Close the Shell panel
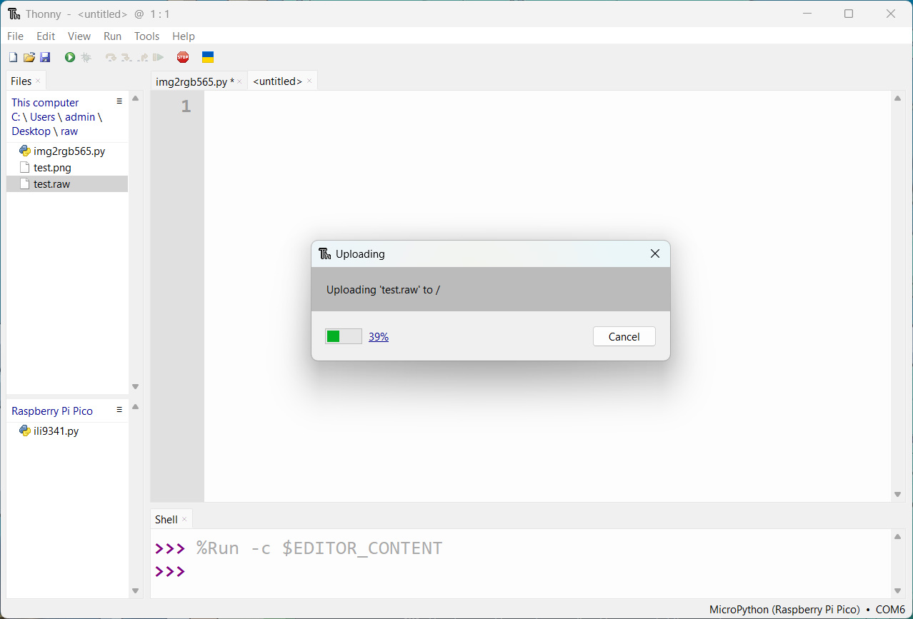 click(x=184, y=519)
